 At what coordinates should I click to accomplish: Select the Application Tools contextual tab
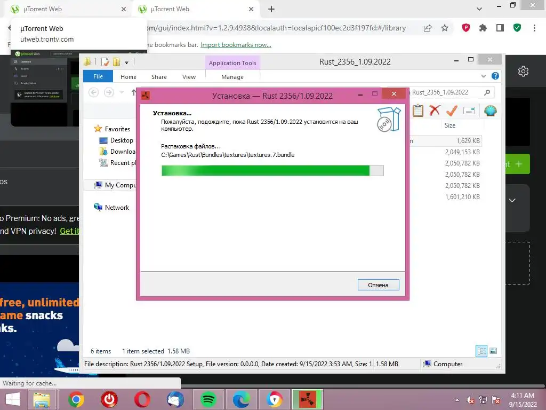[232, 63]
